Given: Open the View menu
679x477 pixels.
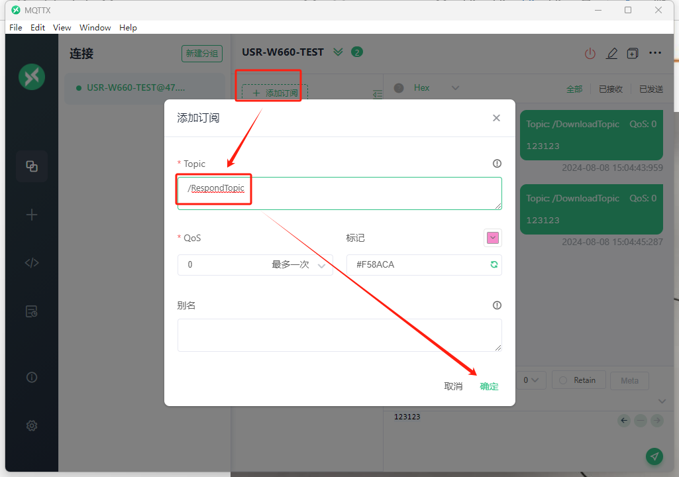Looking at the screenshot, I should point(62,27).
